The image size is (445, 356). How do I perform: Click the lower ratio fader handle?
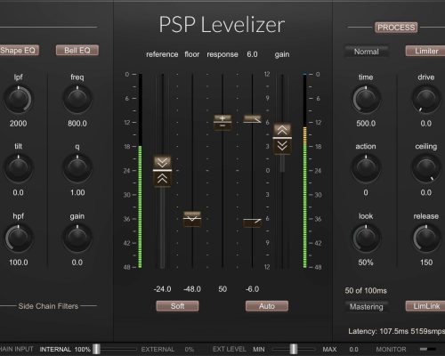pyautogui.click(x=252, y=222)
